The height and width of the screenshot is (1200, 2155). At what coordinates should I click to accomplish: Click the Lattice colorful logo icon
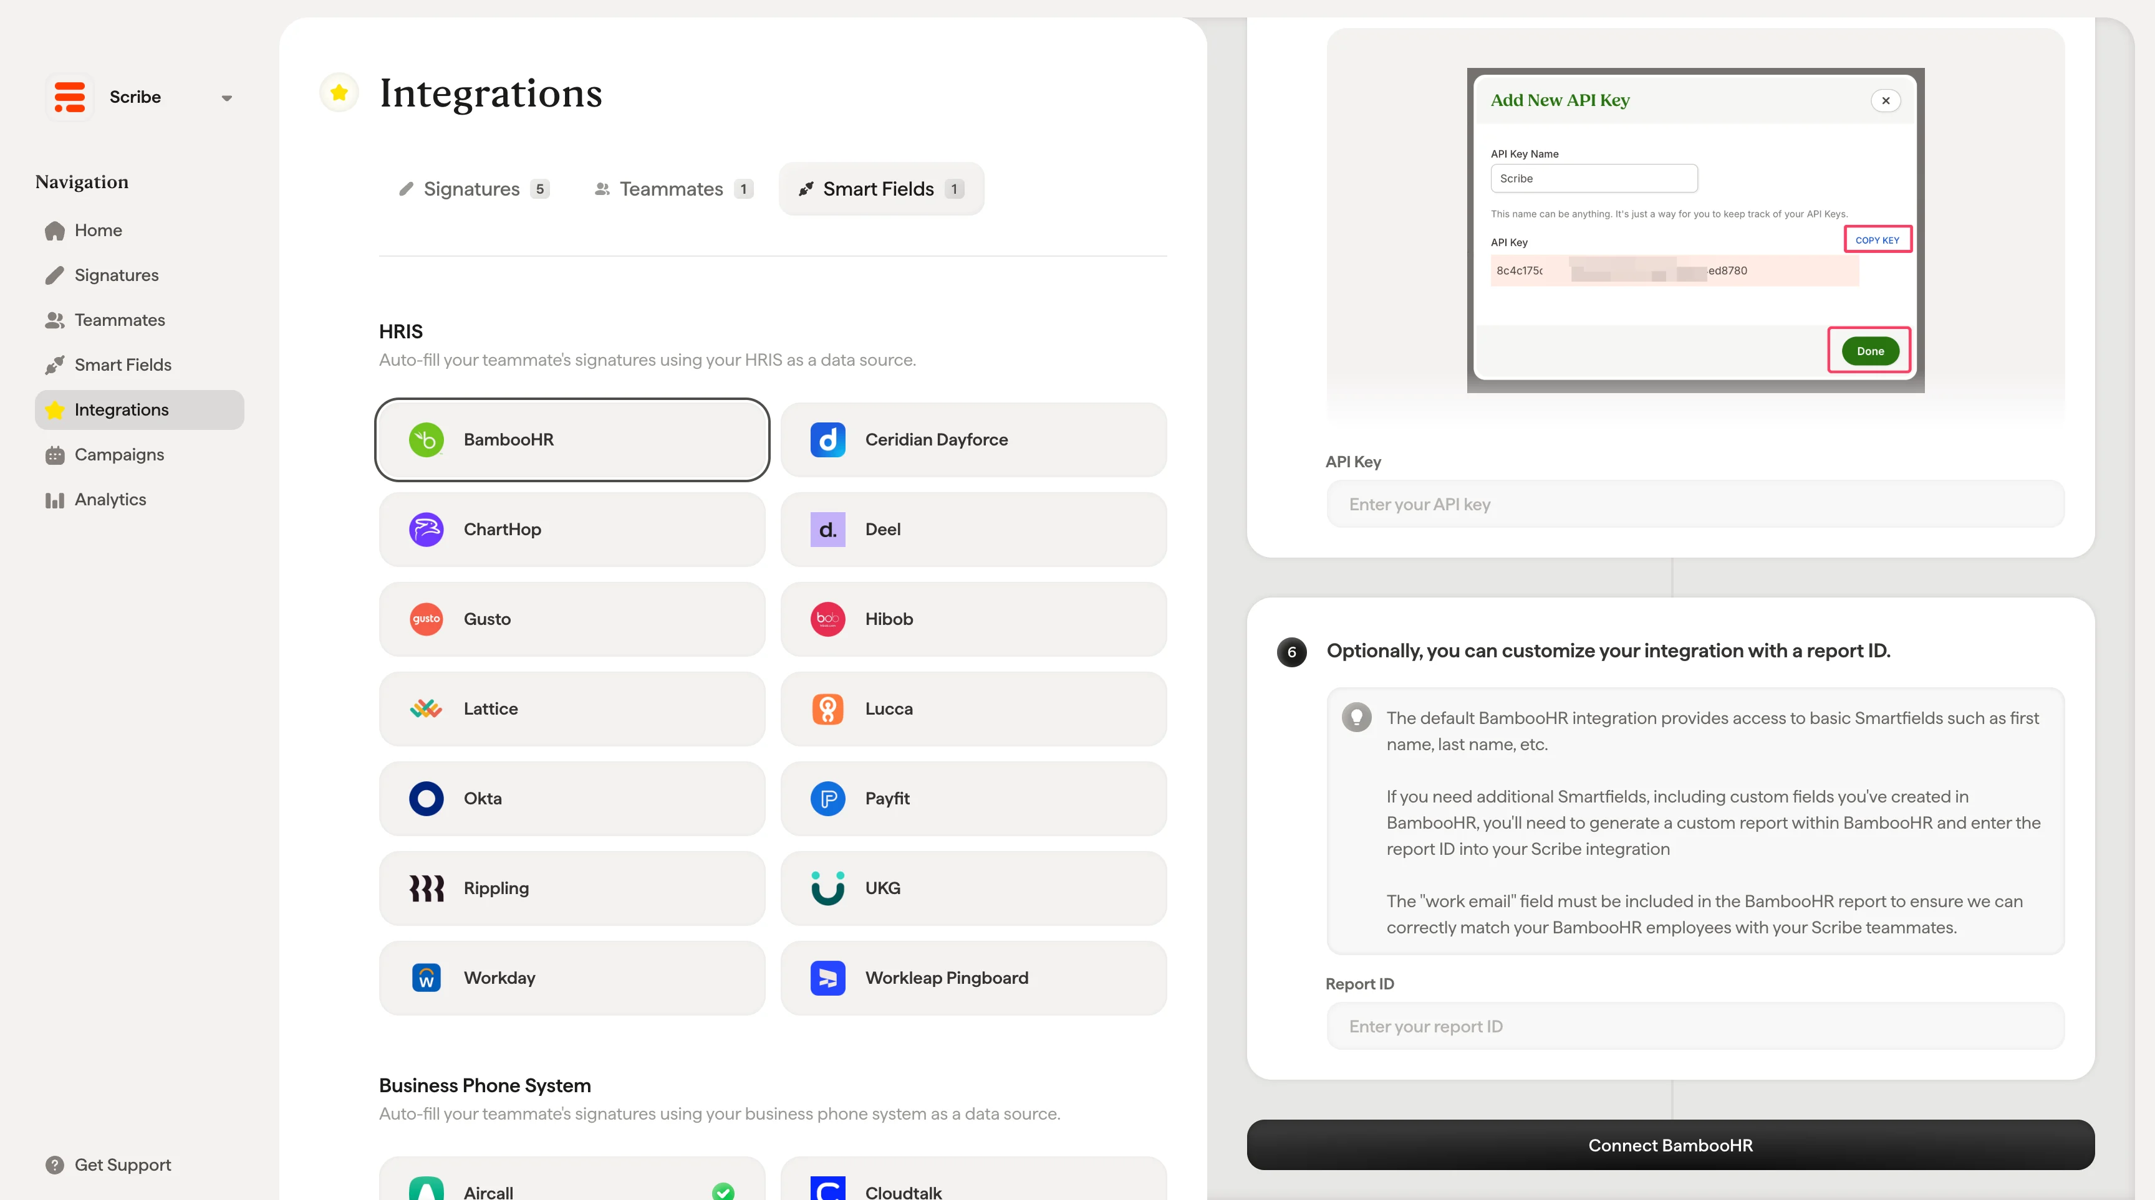(426, 708)
